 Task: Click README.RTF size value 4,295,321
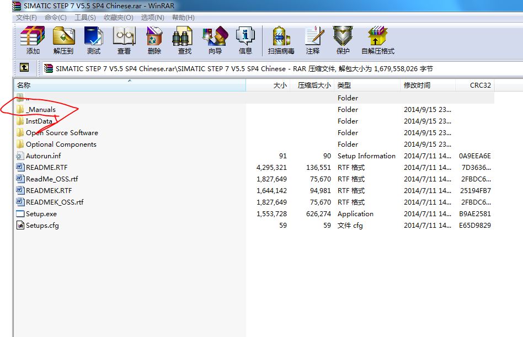point(271,167)
